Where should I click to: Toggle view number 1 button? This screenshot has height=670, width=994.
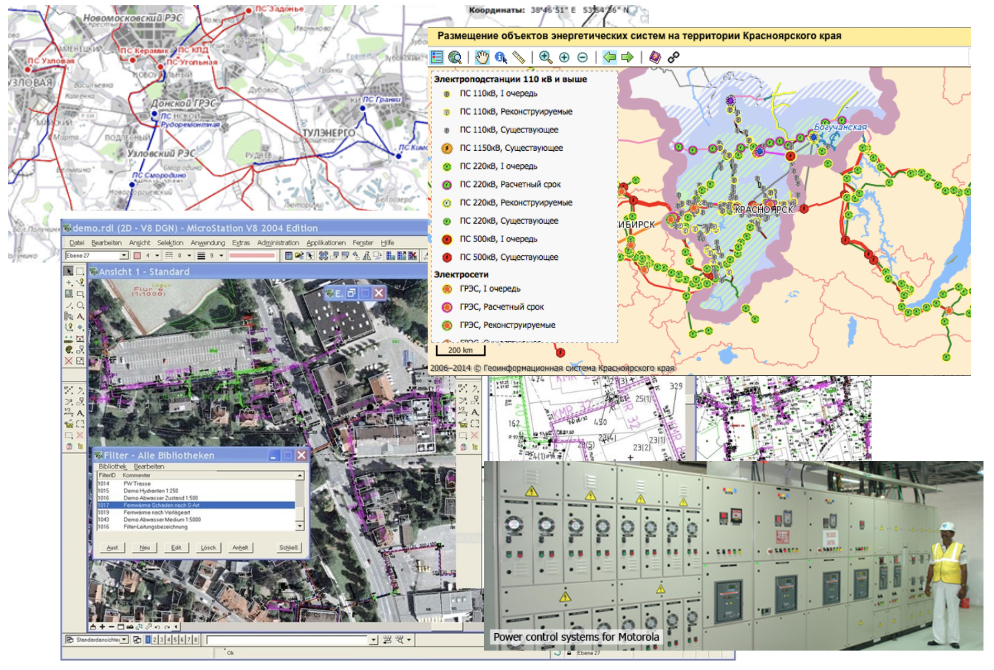[148, 640]
